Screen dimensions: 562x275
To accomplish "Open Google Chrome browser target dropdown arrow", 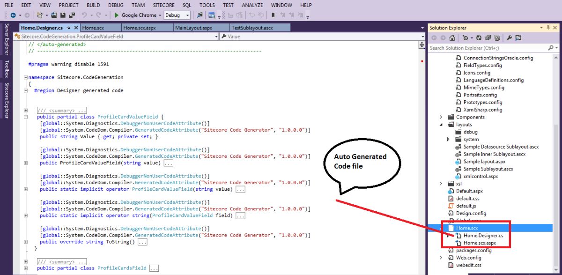I will click(x=160, y=15).
